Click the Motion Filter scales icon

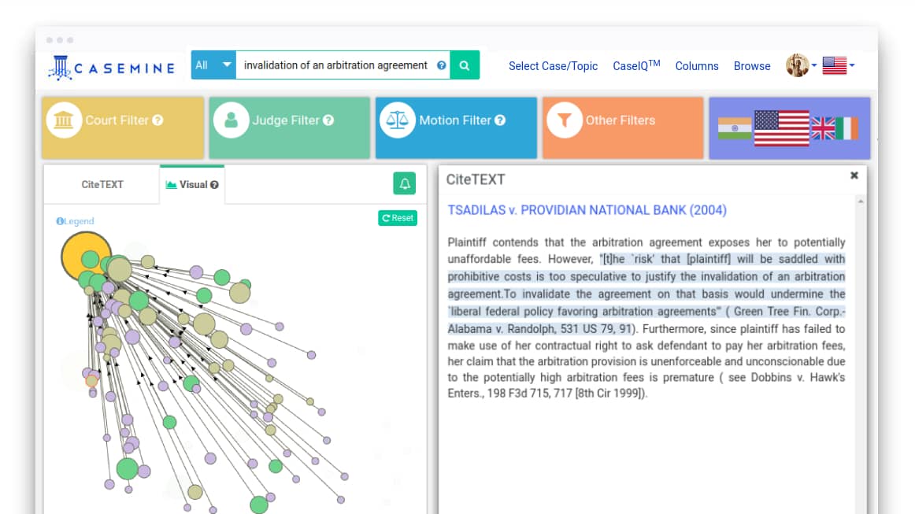click(x=398, y=120)
